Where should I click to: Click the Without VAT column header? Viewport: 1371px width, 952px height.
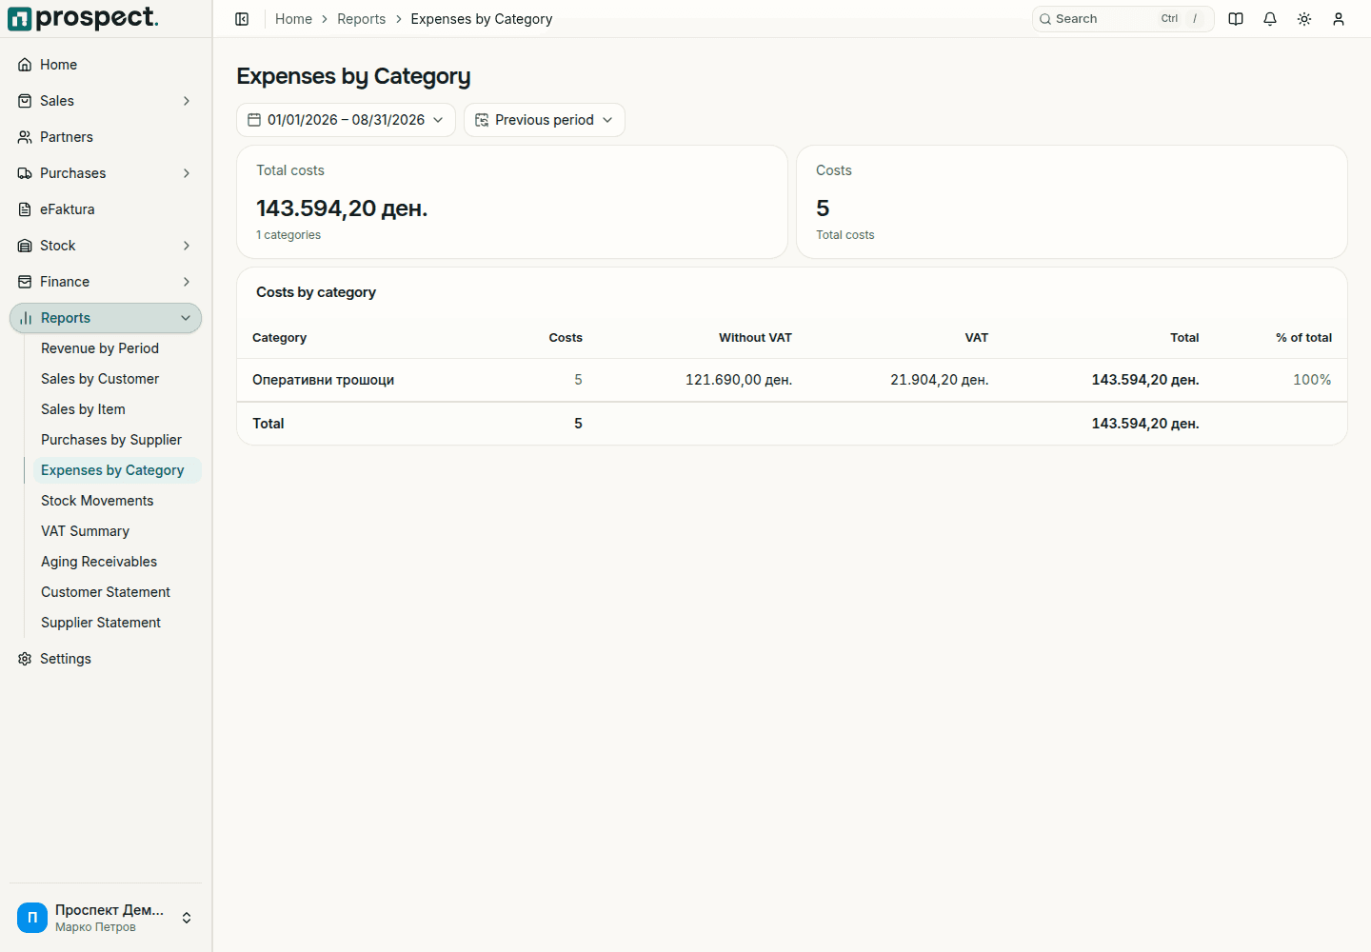[755, 338]
